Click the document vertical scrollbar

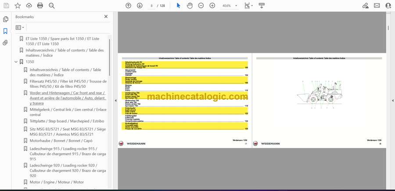[x=388, y=28]
